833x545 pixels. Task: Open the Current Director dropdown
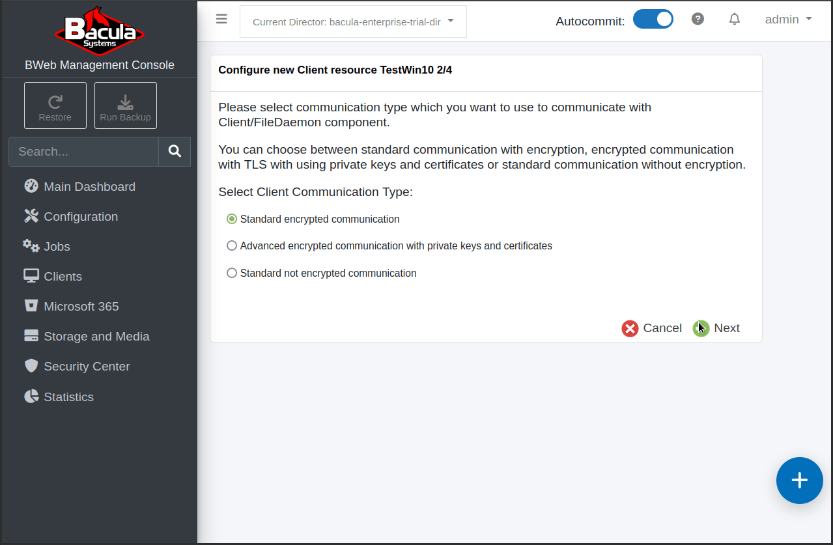(x=353, y=21)
